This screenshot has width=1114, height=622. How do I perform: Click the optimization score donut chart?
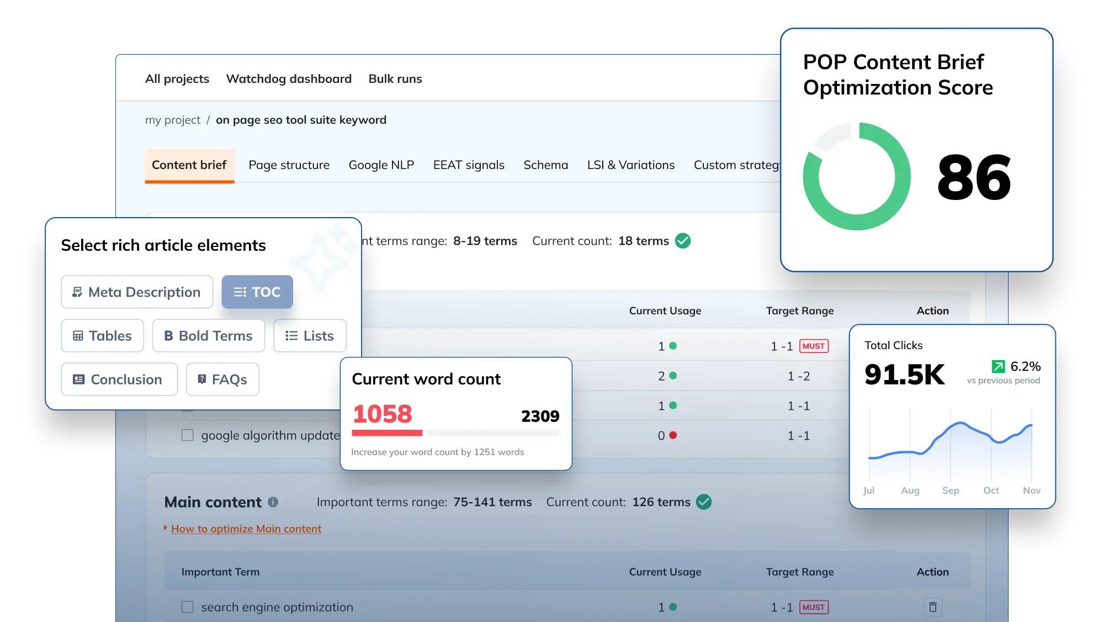[x=856, y=177]
